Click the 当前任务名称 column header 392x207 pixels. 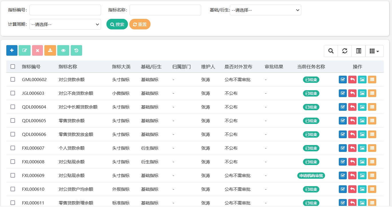[x=311, y=67]
